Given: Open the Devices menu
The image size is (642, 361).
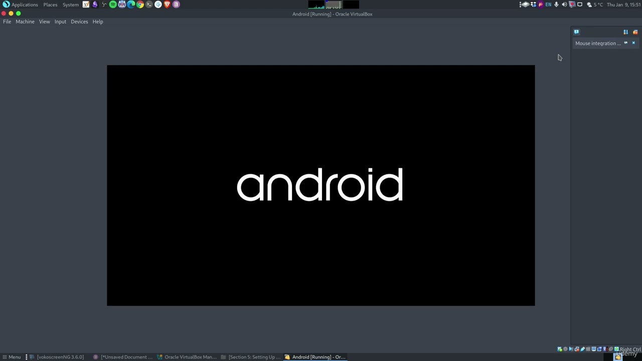Looking at the screenshot, I should 79,22.
